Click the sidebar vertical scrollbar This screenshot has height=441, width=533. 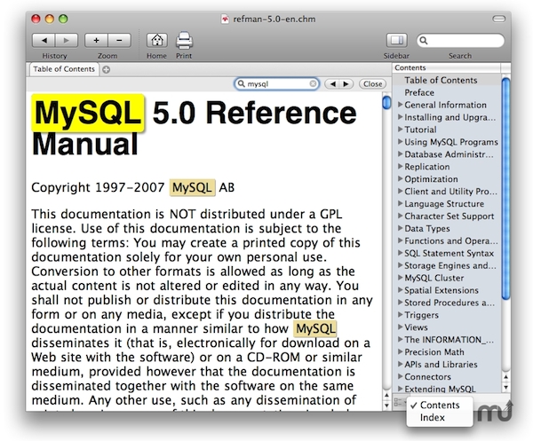505,195
